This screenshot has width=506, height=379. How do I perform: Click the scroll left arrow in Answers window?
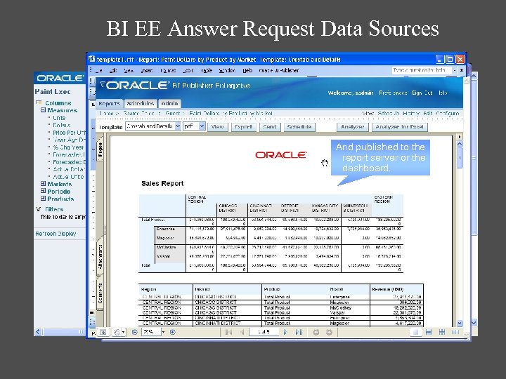tap(38, 331)
